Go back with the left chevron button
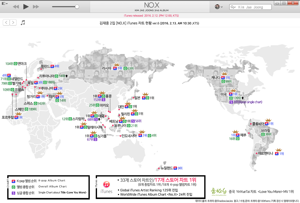The image size is (300, 203). click(6, 23)
